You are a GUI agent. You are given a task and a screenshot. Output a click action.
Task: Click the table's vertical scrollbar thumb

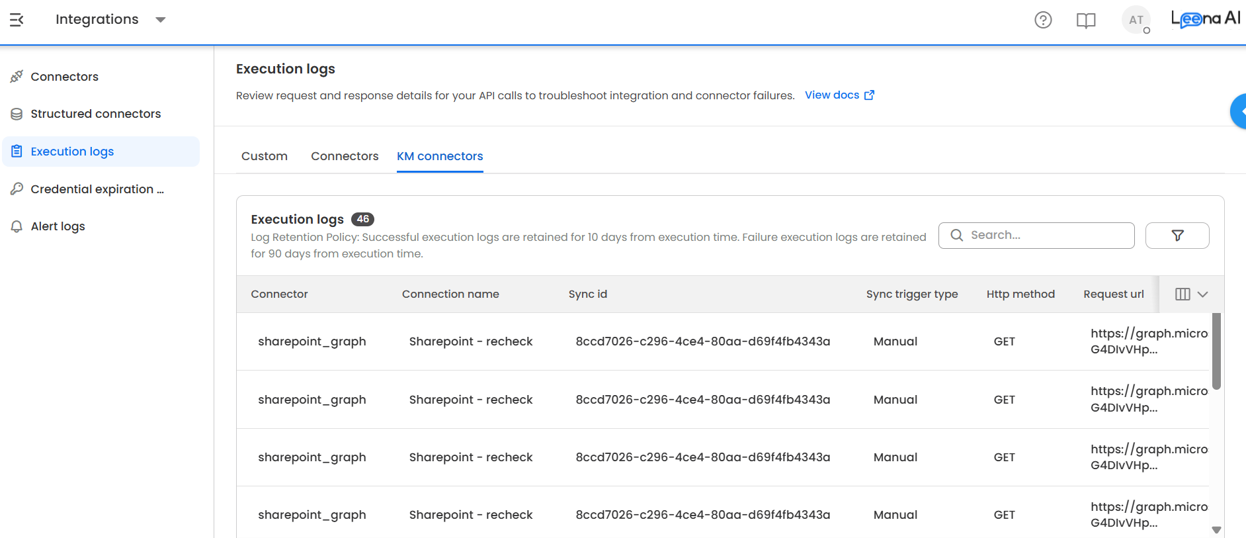tap(1216, 351)
